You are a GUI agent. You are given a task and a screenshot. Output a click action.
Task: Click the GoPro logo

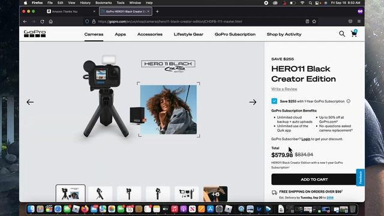pyautogui.click(x=35, y=34)
